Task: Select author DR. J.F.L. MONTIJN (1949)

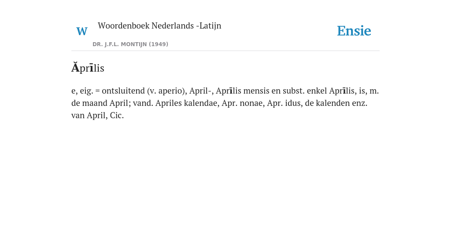Action: coord(130,44)
